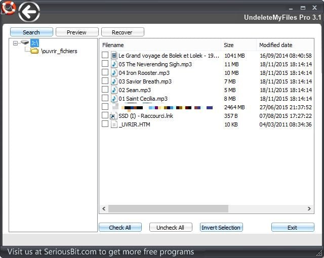Click music icon of 02 Sean.mp3
Viewport: 324px width, 258px height.
coord(114,90)
